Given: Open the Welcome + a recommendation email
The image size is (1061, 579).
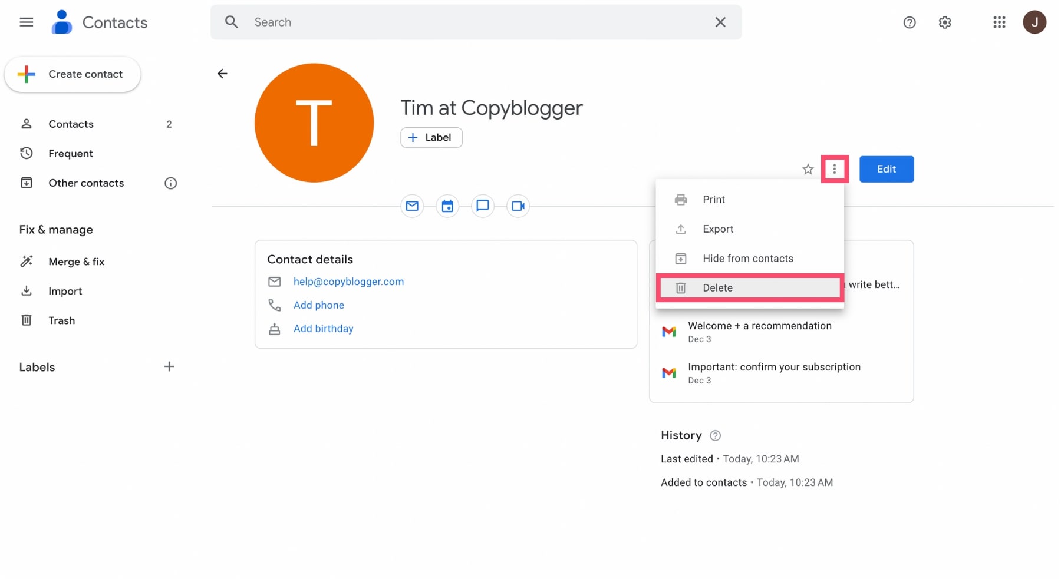Looking at the screenshot, I should point(782,332).
